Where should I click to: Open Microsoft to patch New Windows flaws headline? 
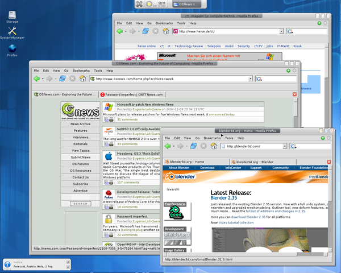[145, 105]
